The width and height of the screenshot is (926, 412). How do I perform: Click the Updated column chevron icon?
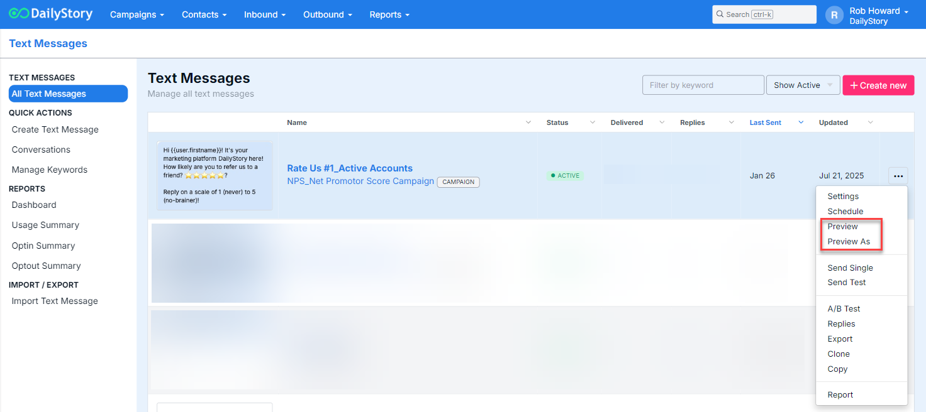coord(870,122)
